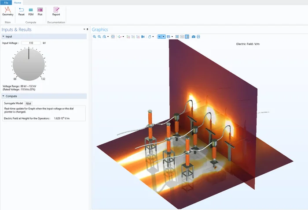Viewport: 308px width, 210px height.
Task: Collapse the Input section
Action: tap(4, 37)
